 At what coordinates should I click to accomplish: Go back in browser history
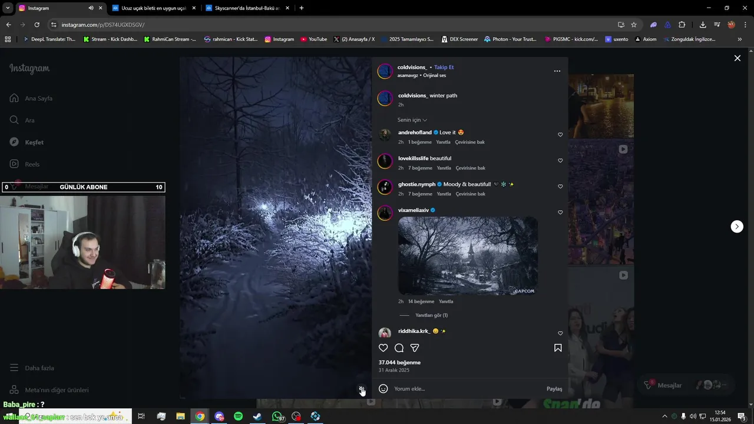pos(8,25)
